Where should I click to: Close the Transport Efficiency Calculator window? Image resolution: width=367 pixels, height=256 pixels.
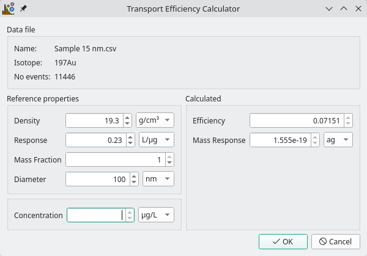tap(358, 9)
